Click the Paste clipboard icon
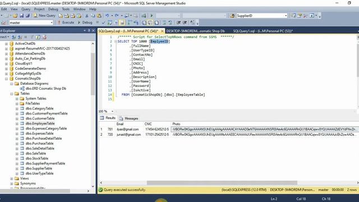This screenshot has height=202, width=359. coord(99,16)
